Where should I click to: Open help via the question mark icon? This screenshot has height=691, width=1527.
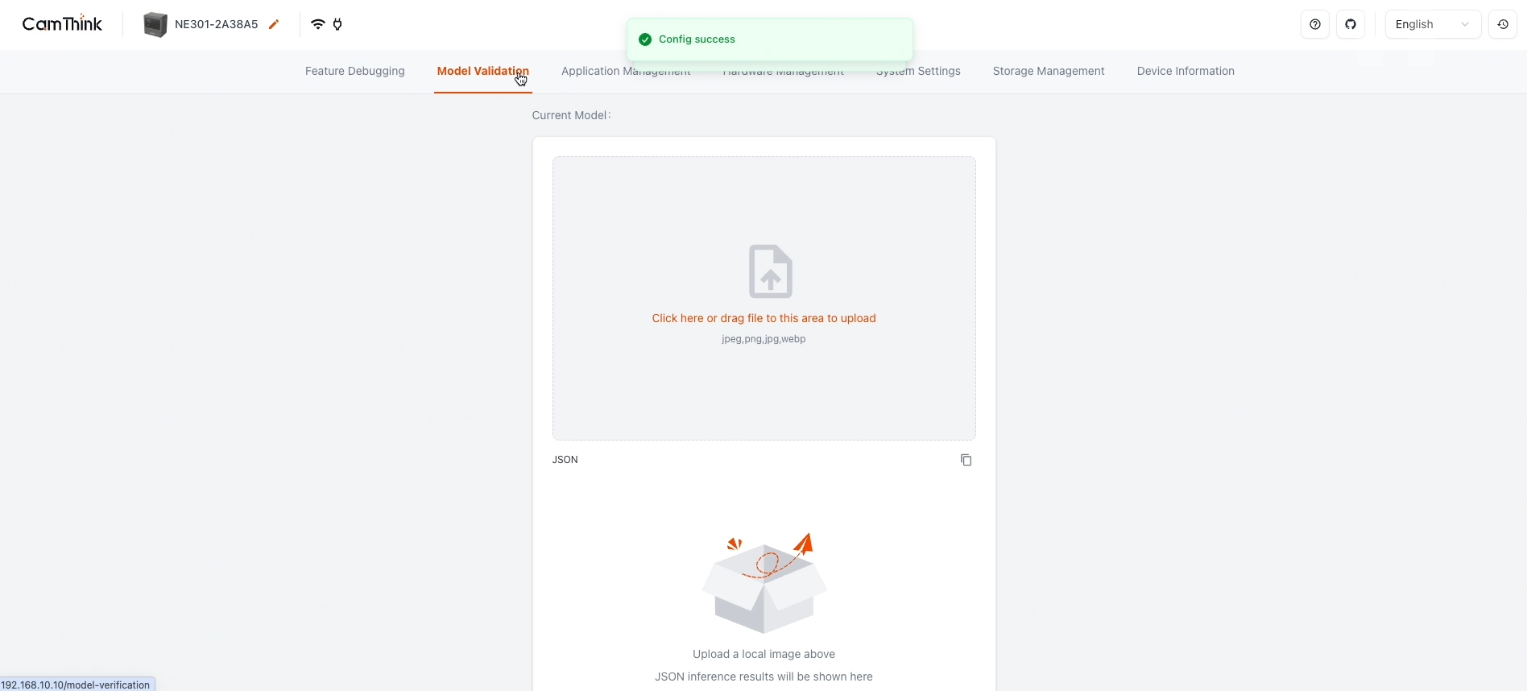1315,25
